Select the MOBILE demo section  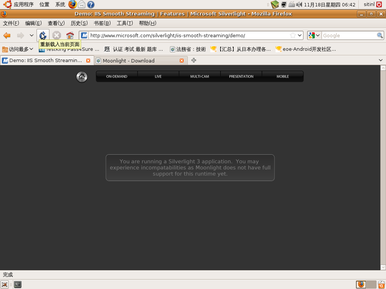(283, 76)
